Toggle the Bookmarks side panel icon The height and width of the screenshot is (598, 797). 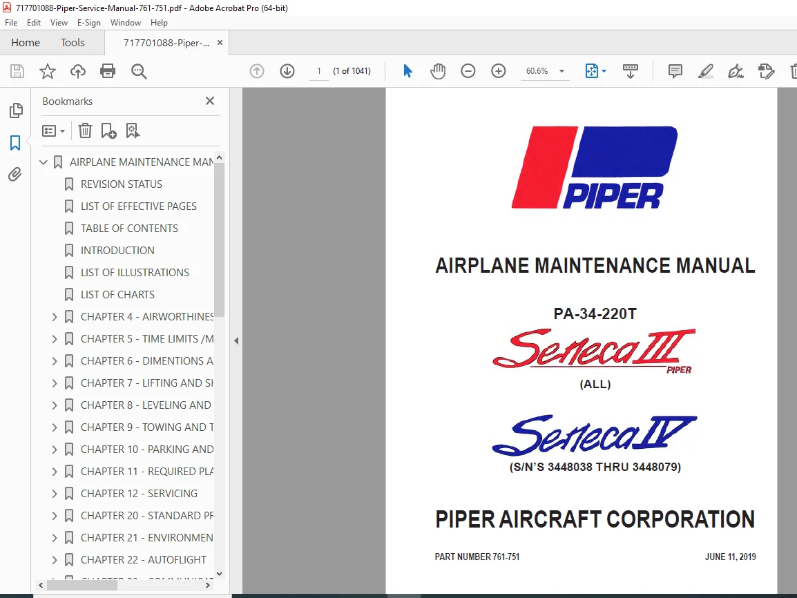pos(15,143)
